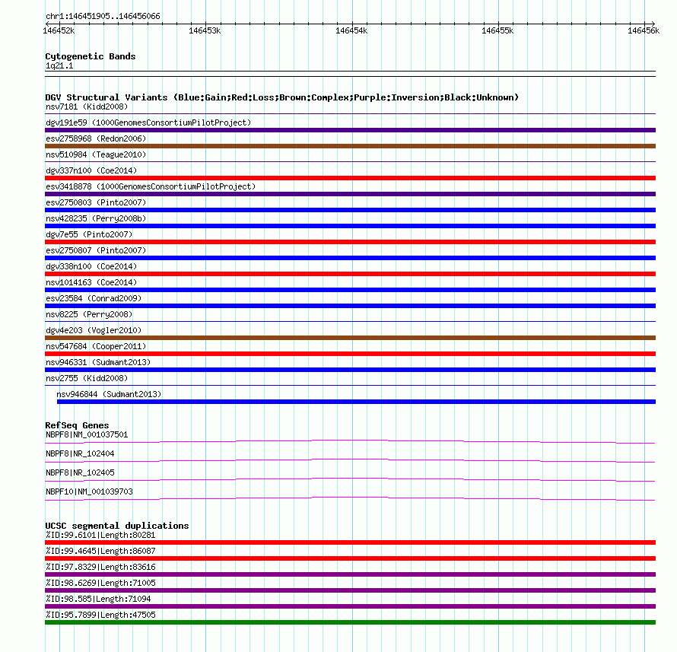677x652 pixels.
Task: Select segmental duplication with Length:80281
Action: point(350,542)
